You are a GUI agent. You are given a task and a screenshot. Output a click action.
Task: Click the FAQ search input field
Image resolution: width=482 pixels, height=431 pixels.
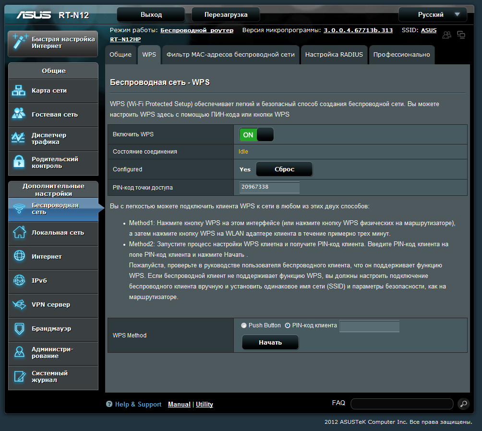tap(402, 404)
